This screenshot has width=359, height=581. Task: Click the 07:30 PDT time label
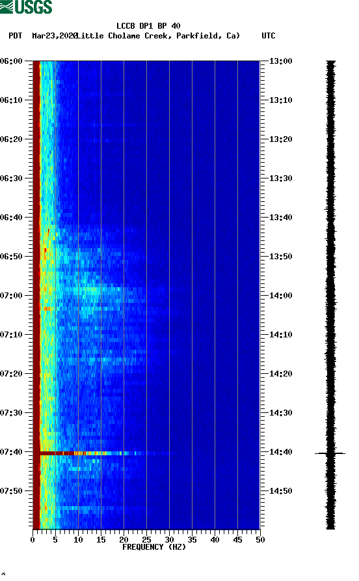(x=11, y=413)
